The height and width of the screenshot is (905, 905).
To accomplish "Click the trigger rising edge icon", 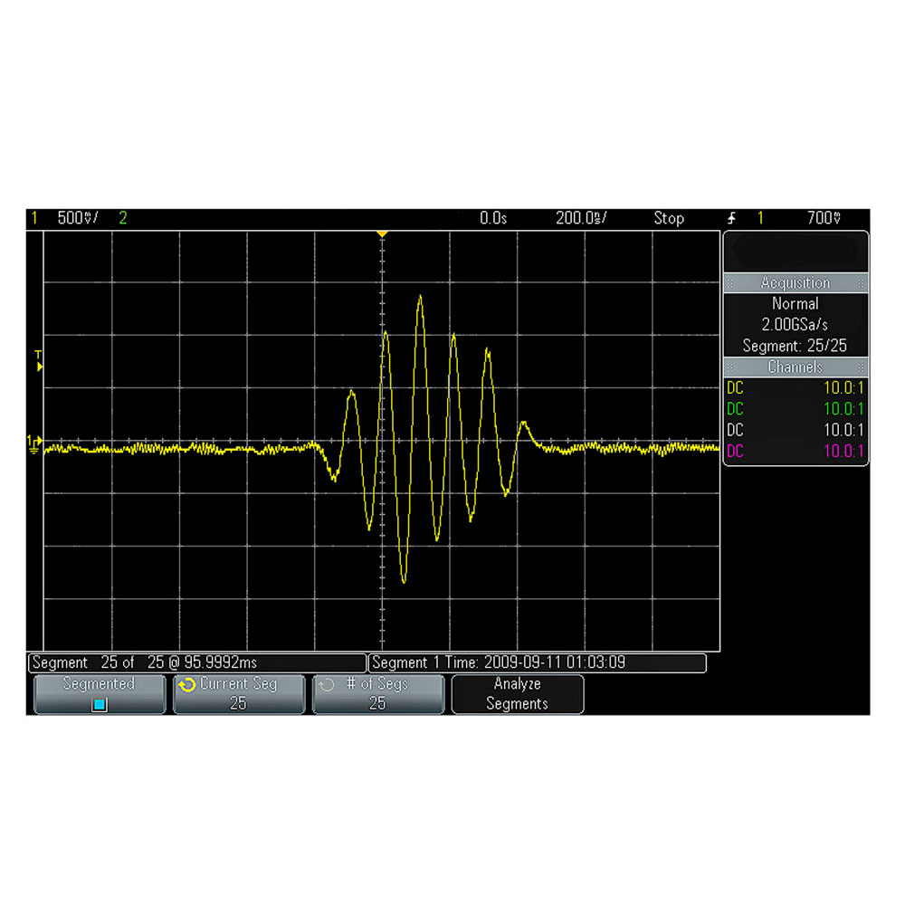I will pos(732,218).
